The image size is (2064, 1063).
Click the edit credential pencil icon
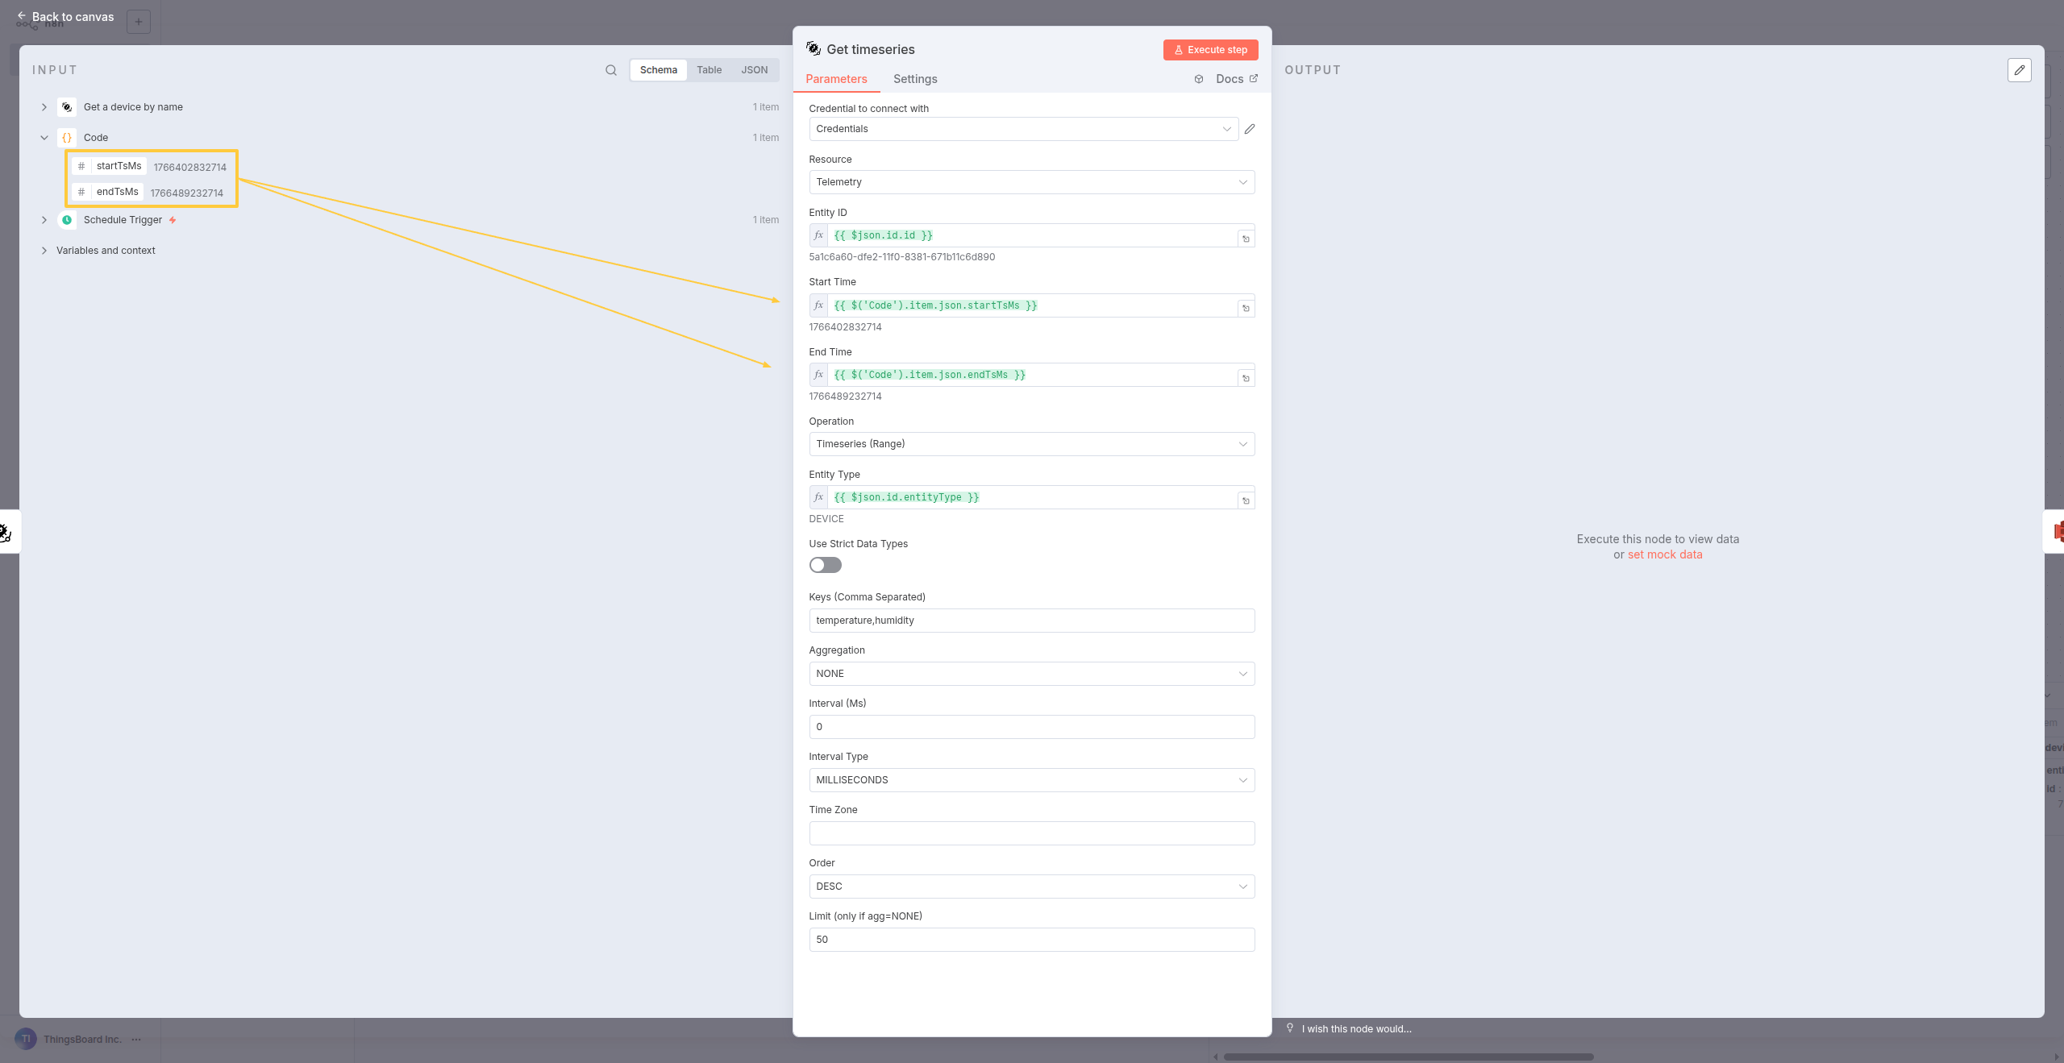point(1250,129)
